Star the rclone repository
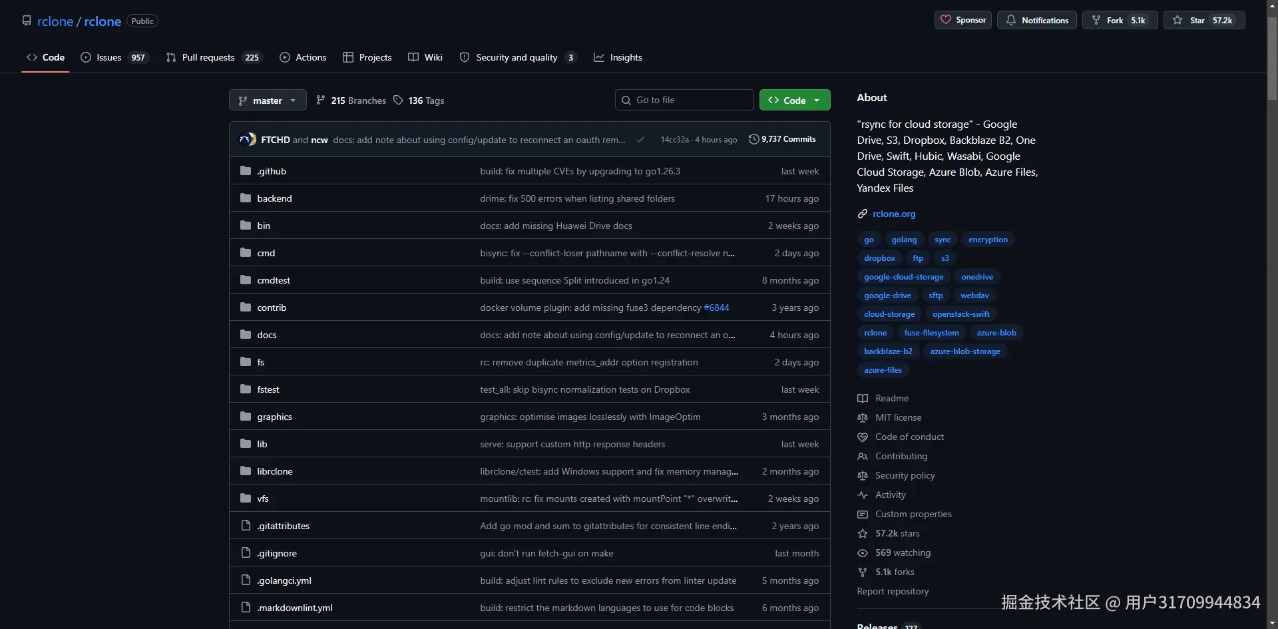1278x629 pixels. [1203, 20]
